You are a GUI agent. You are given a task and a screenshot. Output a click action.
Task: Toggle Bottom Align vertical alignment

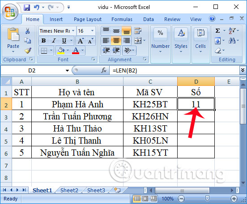click(126, 30)
